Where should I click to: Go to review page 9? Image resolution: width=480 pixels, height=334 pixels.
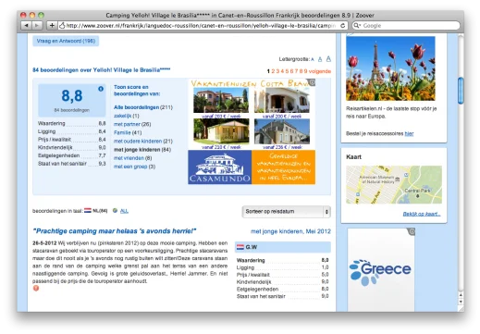pos(305,71)
